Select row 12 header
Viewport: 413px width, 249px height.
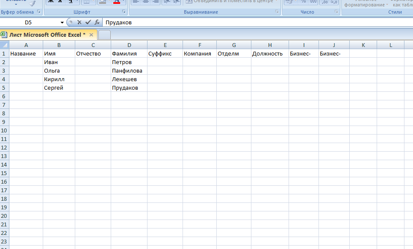[4, 147]
